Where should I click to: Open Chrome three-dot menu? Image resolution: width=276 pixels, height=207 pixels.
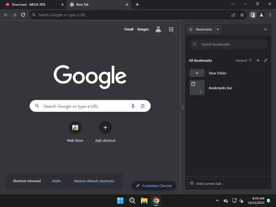pyautogui.click(x=270, y=15)
